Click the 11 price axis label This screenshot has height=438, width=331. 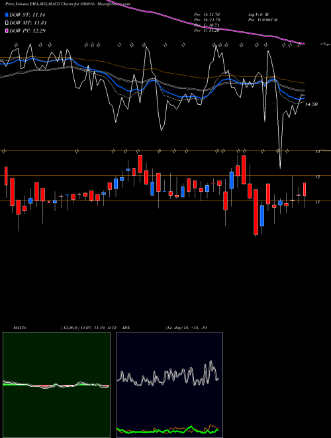click(317, 202)
